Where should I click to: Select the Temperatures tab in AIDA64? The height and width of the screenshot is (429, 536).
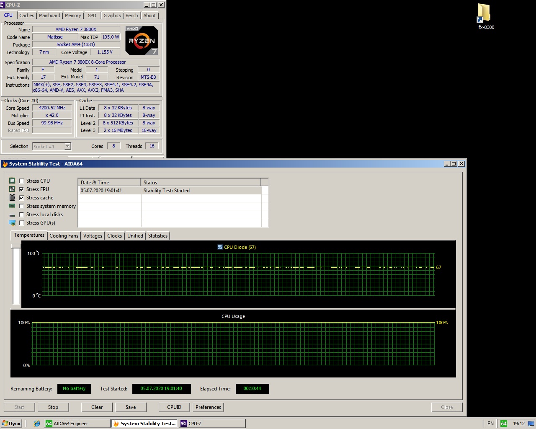[29, 235]
